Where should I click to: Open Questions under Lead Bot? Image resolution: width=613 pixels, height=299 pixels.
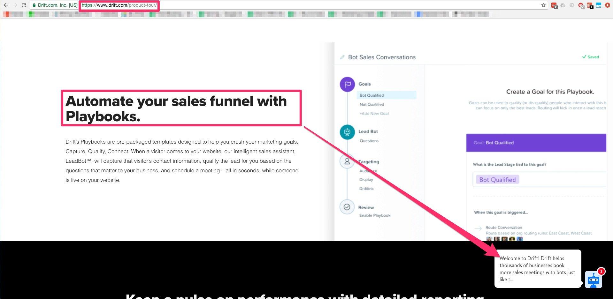click(369, 141)
